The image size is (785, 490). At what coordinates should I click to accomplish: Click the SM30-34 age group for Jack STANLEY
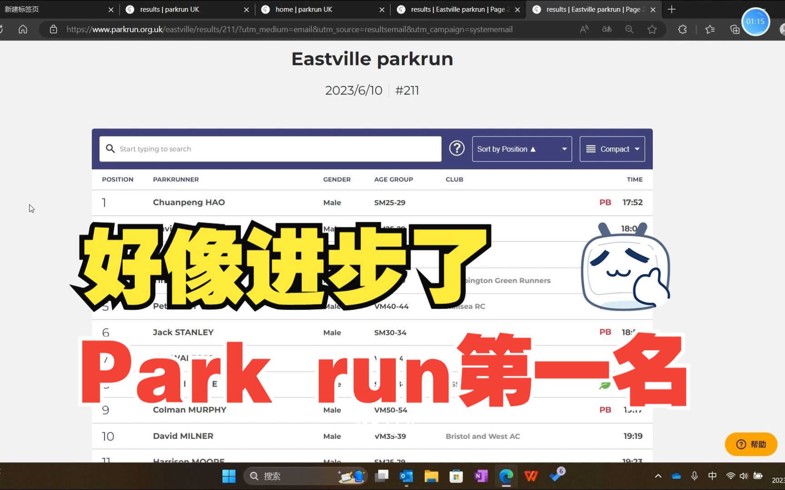(390, 333)
